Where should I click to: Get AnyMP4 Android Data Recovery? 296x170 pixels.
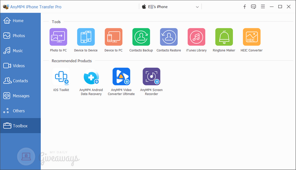click(x=91, y=76)
